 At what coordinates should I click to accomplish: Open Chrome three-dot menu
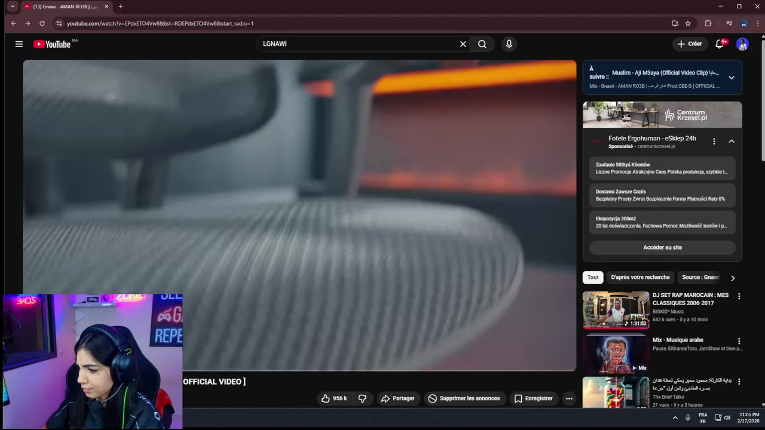point(758,23)
